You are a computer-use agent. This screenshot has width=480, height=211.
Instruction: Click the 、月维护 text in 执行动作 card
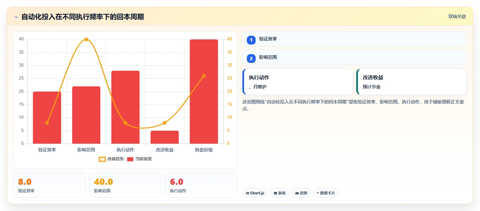click(x=258, y=87)
